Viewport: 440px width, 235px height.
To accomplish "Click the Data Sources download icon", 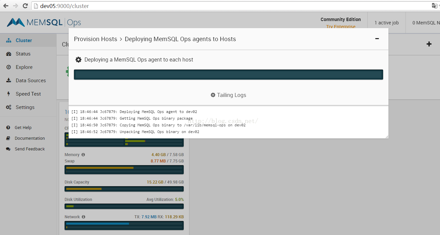I will coord(9,80).
